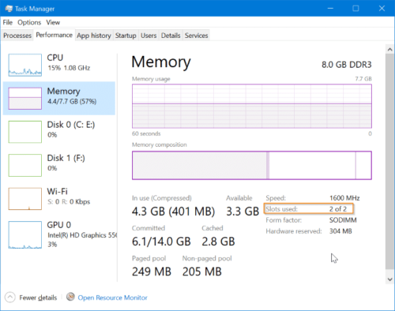Viewport: 395px width, 311px height.
Task: Click the Paged pool value 249 MB
Action: [x=152, y=272]
